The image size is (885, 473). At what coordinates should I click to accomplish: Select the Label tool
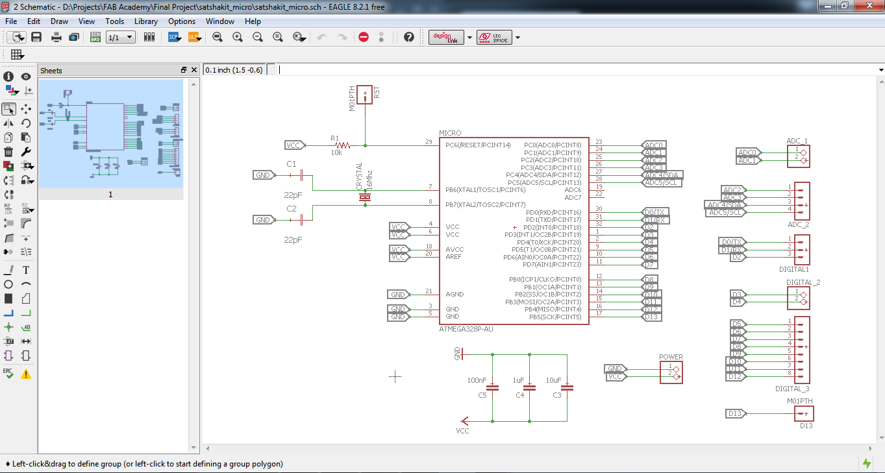point(26,327)
